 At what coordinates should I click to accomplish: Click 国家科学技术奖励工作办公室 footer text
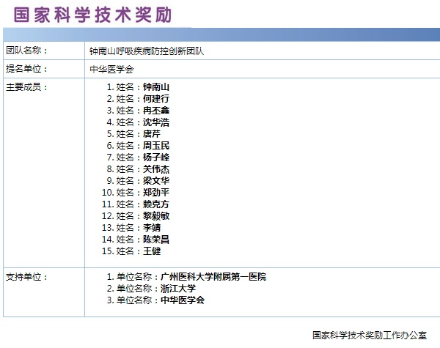coord(370,335)
